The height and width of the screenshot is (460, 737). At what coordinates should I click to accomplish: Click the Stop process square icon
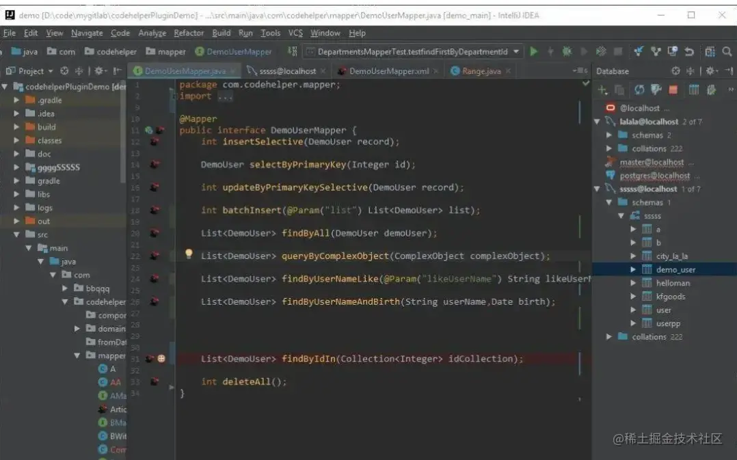tap(619, 51)
